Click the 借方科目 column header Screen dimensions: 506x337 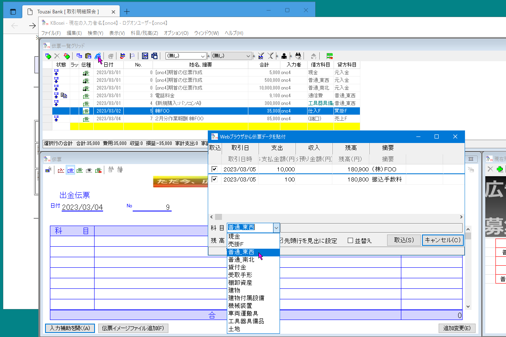321,65
